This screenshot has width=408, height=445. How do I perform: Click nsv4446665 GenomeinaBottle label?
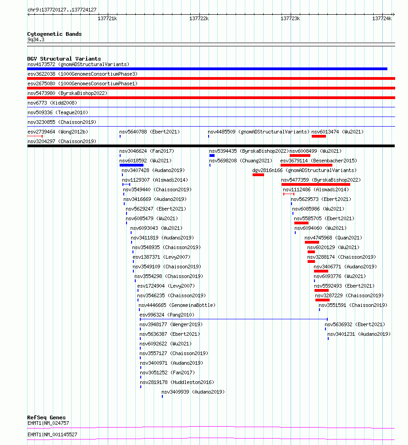point(177,306)
